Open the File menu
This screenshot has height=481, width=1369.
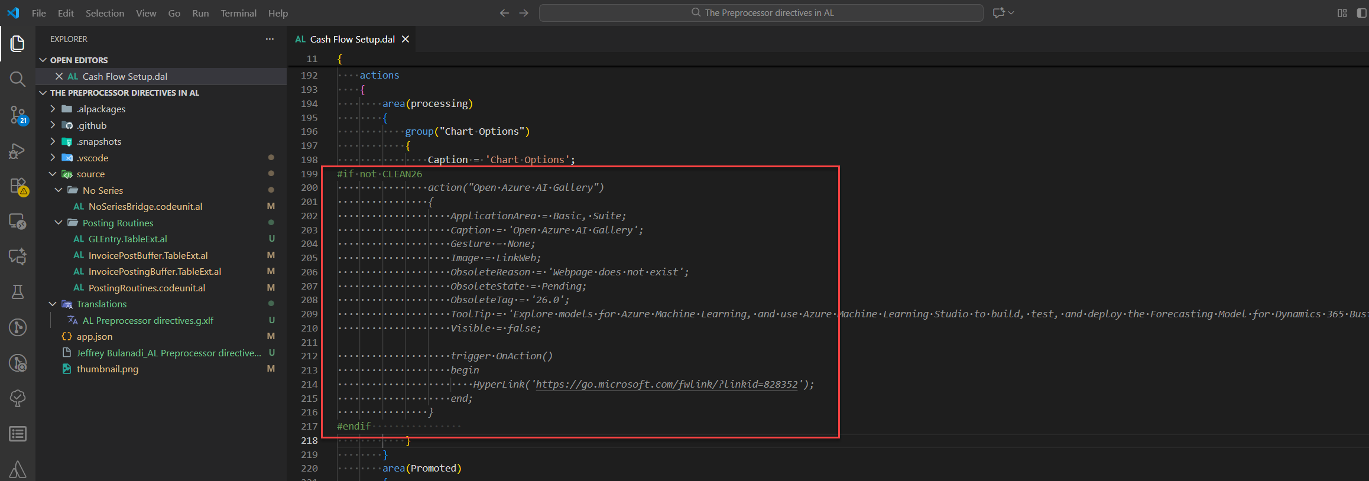tap(39, 13)
